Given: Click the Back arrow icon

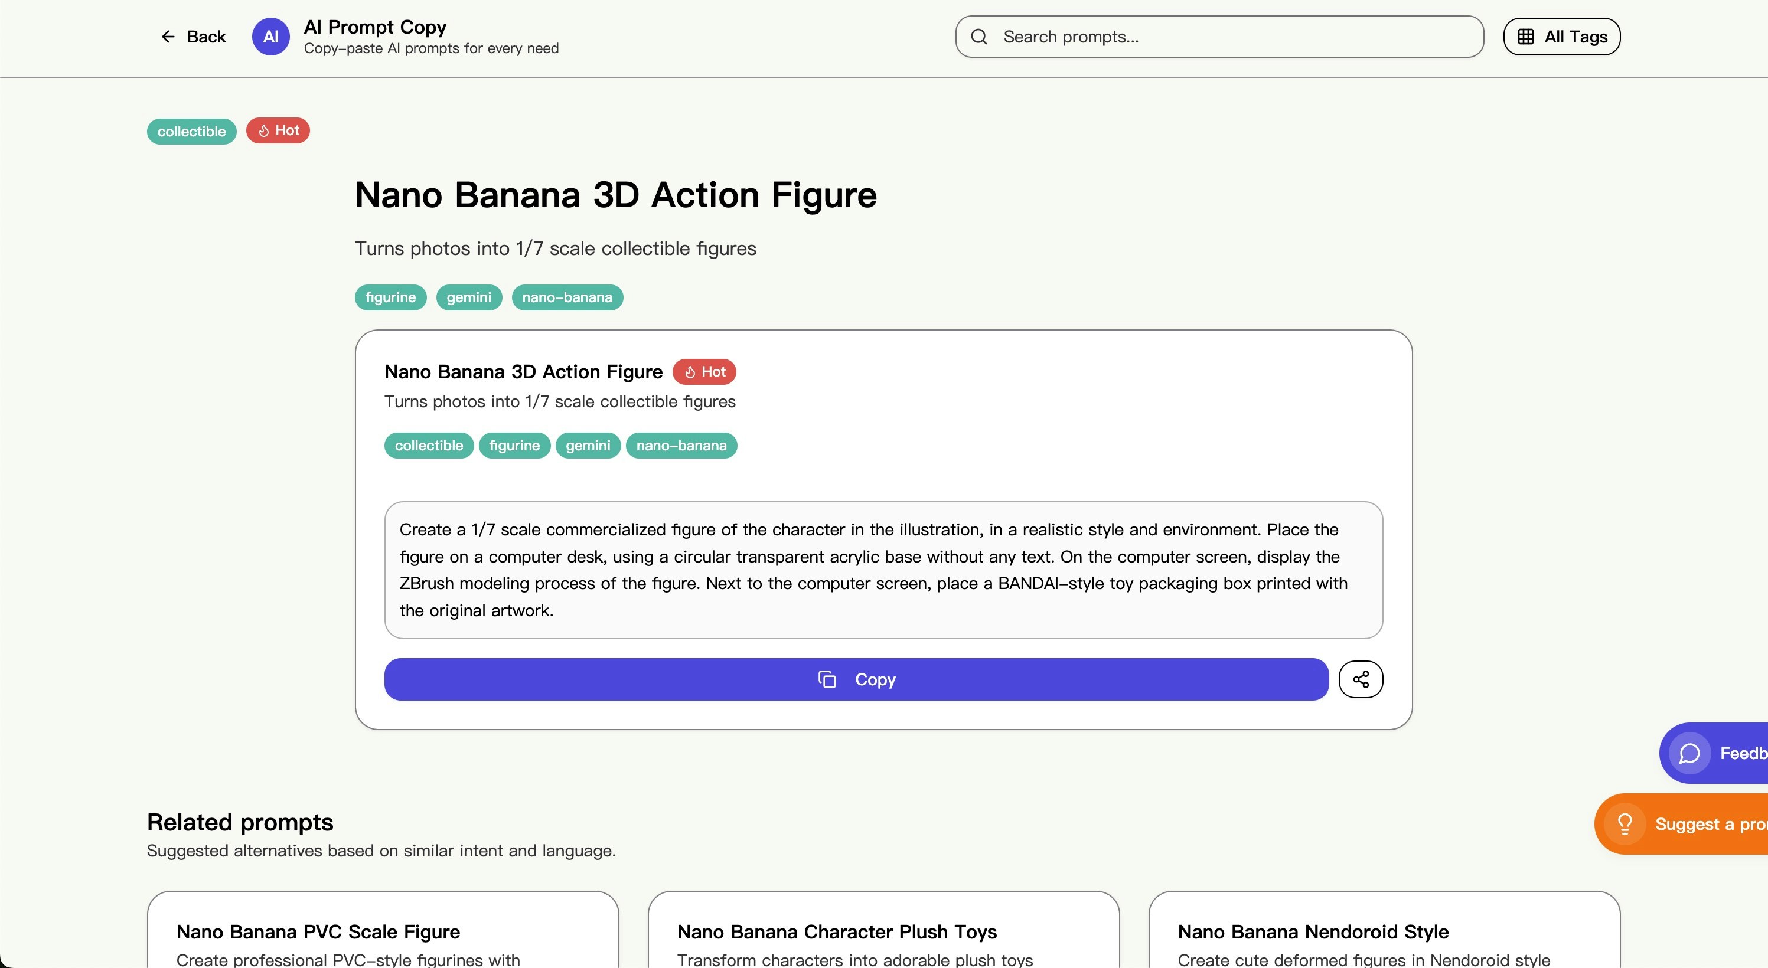Looking at the screenshot, I should pos(168,37).
